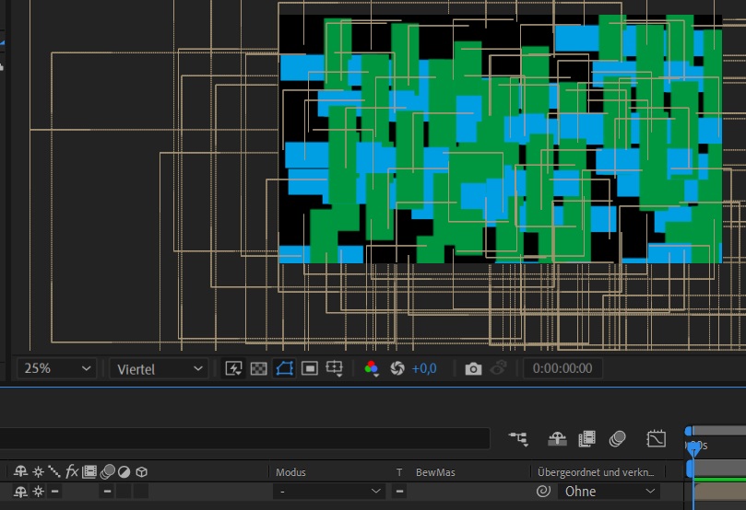Click the blue current time indicator

click(693, 447)
